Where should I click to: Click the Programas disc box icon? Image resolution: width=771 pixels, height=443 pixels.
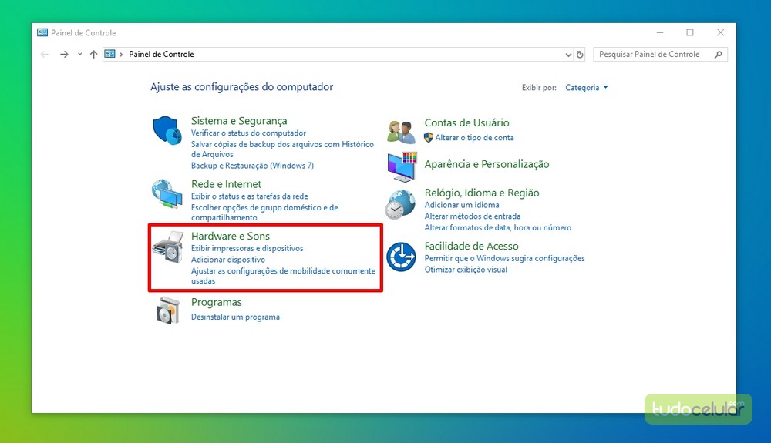(167, 310)
